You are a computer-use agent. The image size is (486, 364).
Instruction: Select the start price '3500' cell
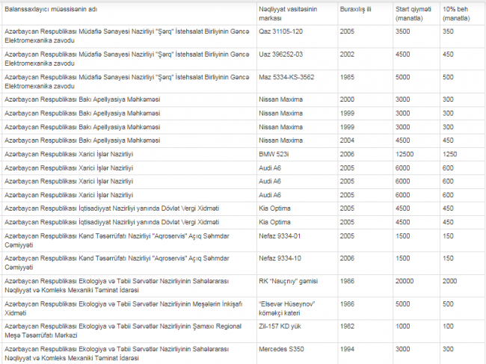point(416,36)
